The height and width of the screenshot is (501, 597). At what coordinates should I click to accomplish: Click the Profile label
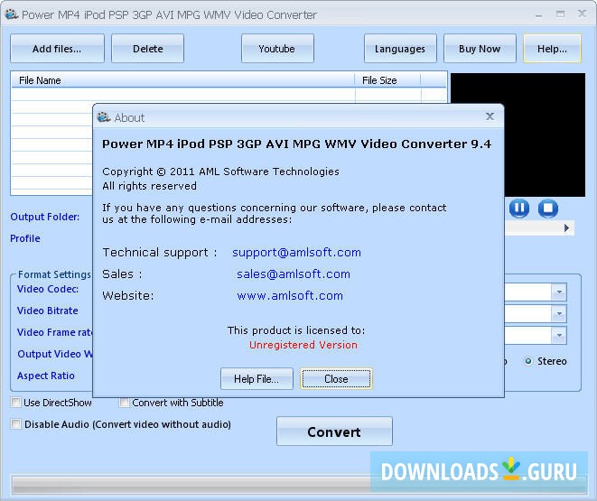(x=25, y=238)
